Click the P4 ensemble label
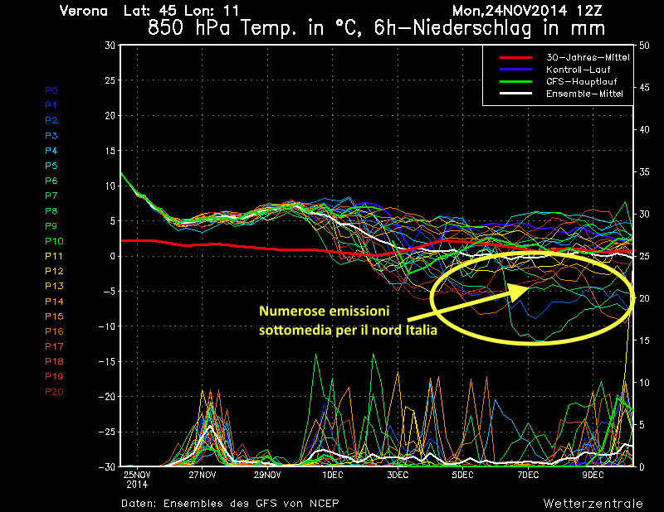 pos(51,151)
